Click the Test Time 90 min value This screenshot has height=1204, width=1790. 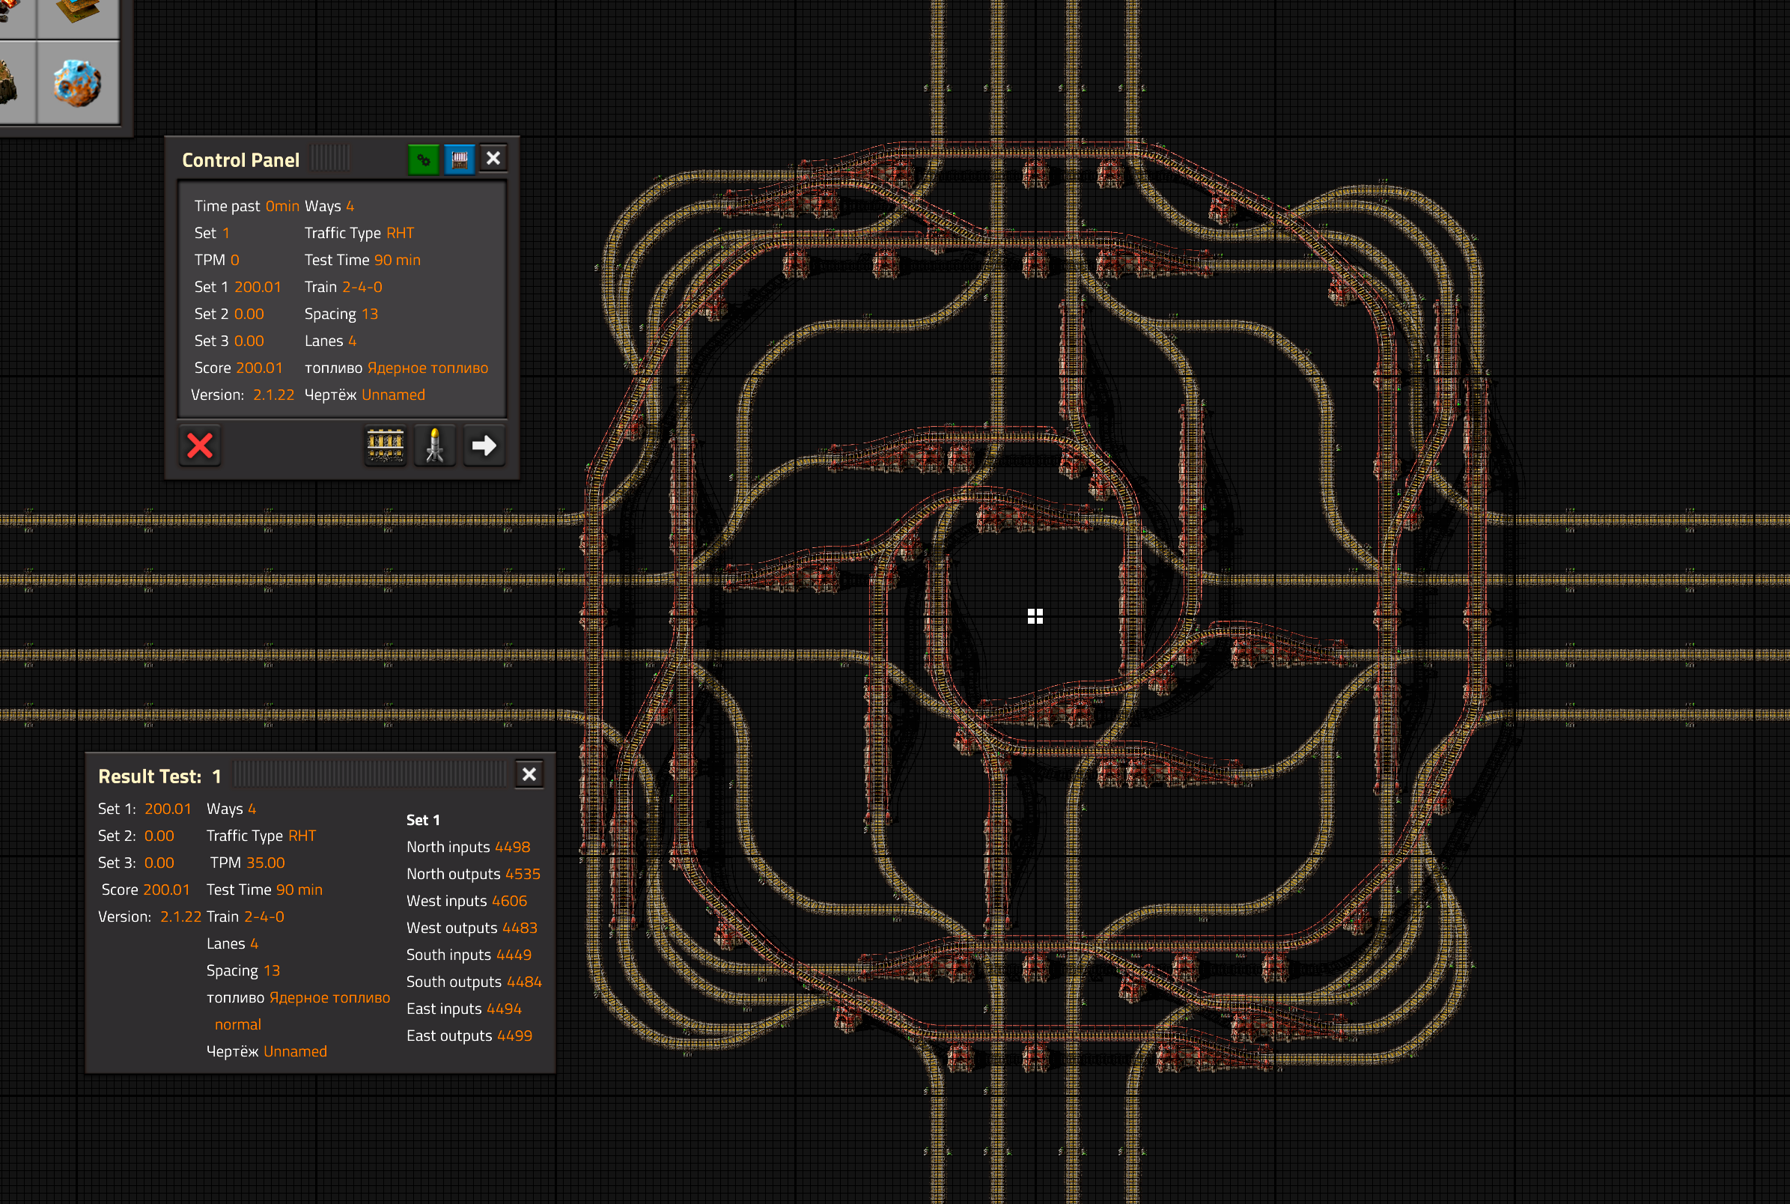[397, 260]
